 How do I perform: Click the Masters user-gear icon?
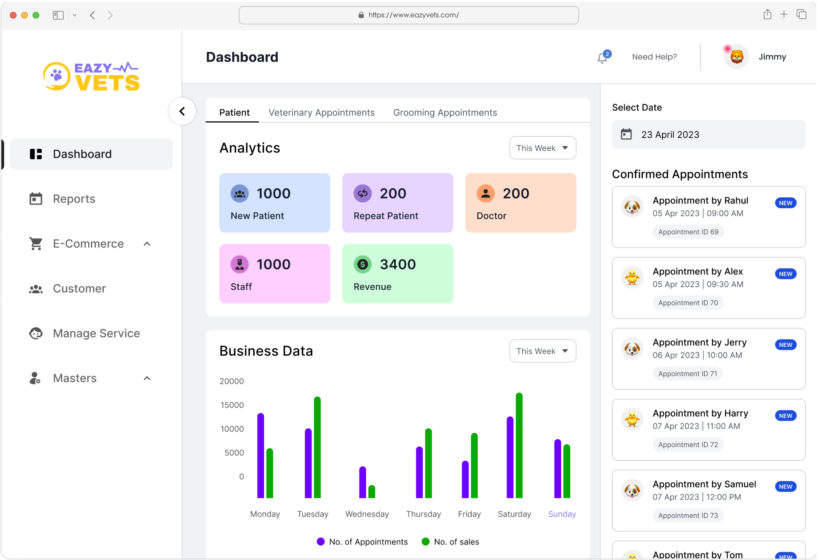[x=35, y=378]
